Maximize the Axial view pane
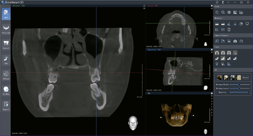Image resolution: width=253 pixels, height=136 pixels. coord(212,6)
